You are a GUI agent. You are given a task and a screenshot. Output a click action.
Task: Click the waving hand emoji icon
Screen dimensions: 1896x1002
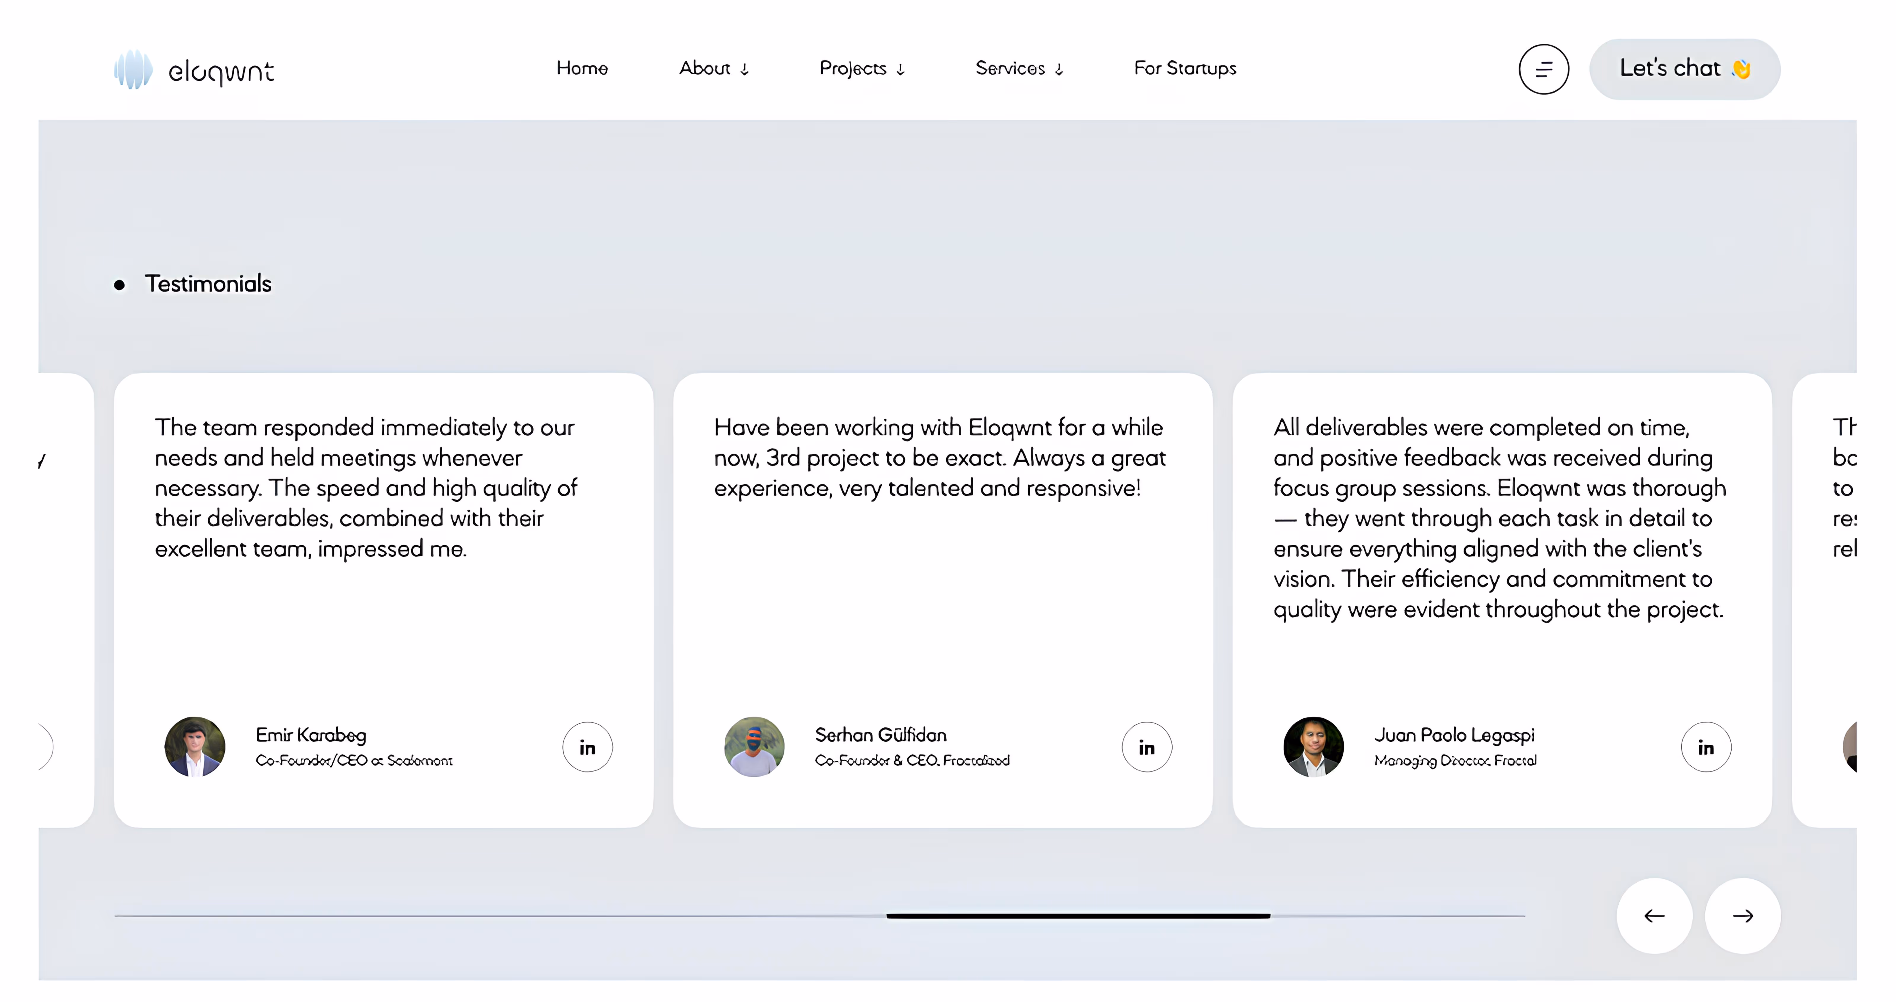pyautogui.click(x=1741, y=69)
